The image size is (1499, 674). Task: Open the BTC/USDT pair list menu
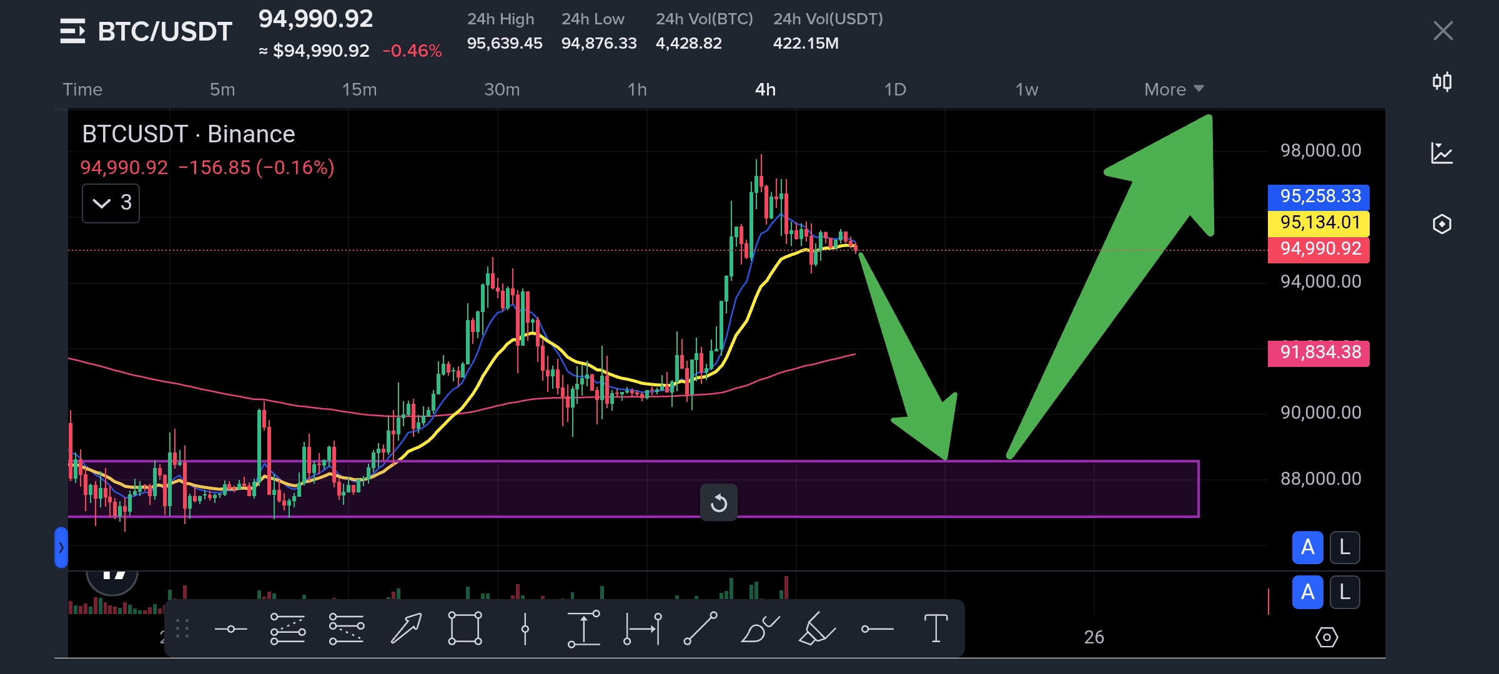(x=72, y=31)
